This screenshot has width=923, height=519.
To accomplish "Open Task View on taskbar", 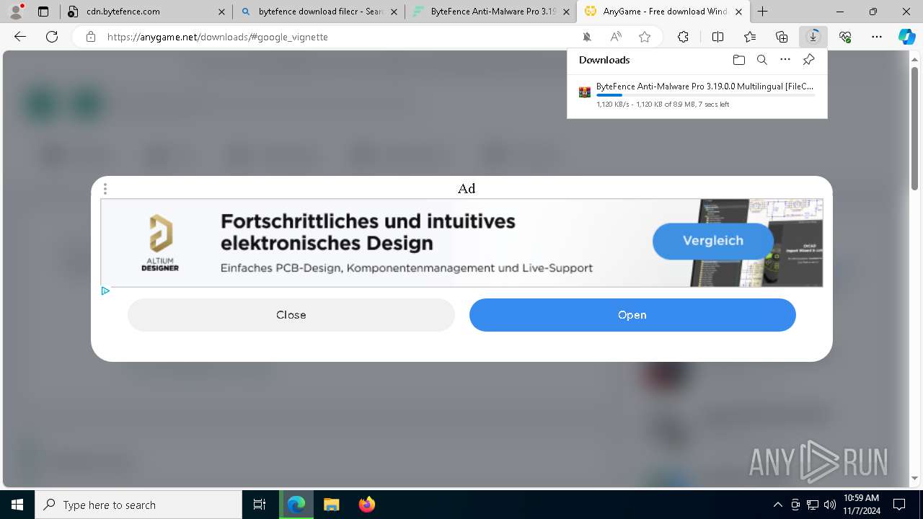I will pyautogui.click(x=260, y=505).
